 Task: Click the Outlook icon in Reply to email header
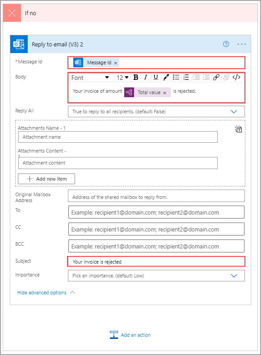point(19,44)
